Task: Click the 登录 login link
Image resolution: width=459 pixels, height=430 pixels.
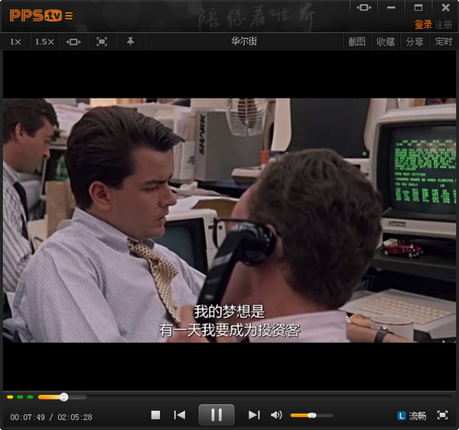Action: [423, 24]
